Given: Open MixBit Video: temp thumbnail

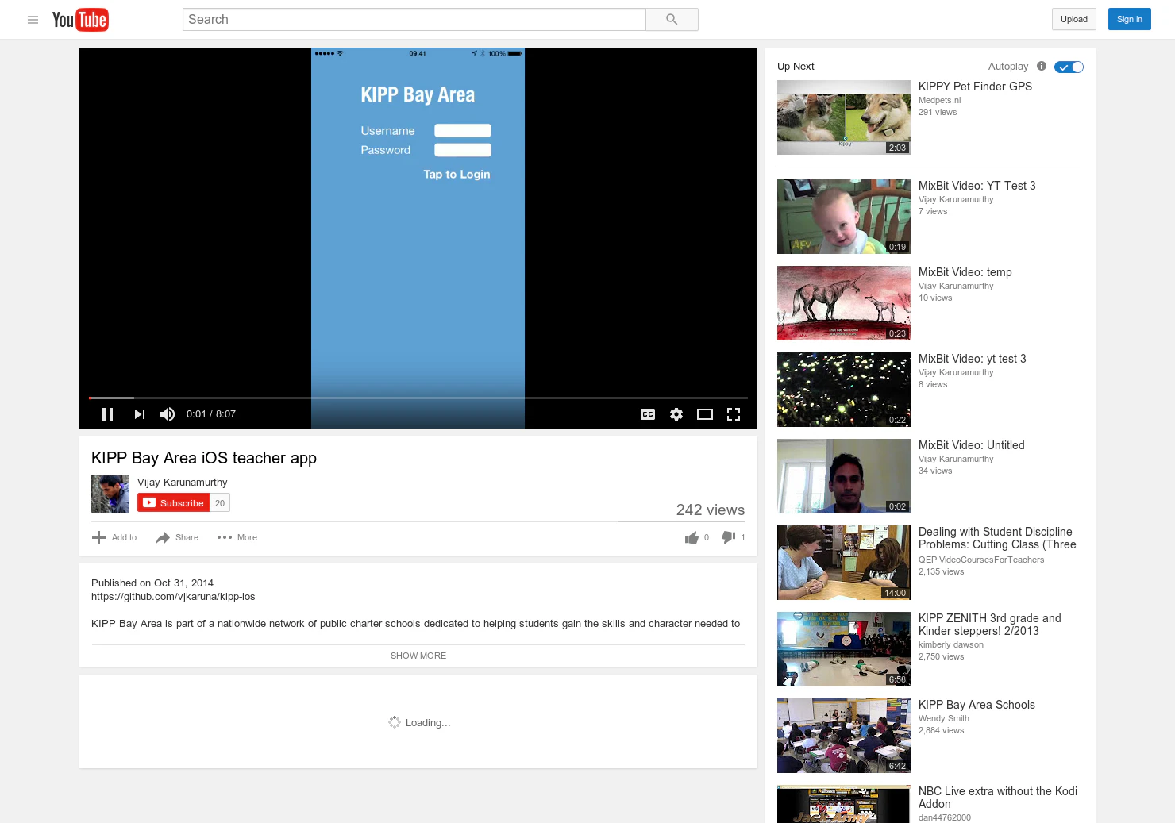Looking at the screenshot, I should coord(844,303).
